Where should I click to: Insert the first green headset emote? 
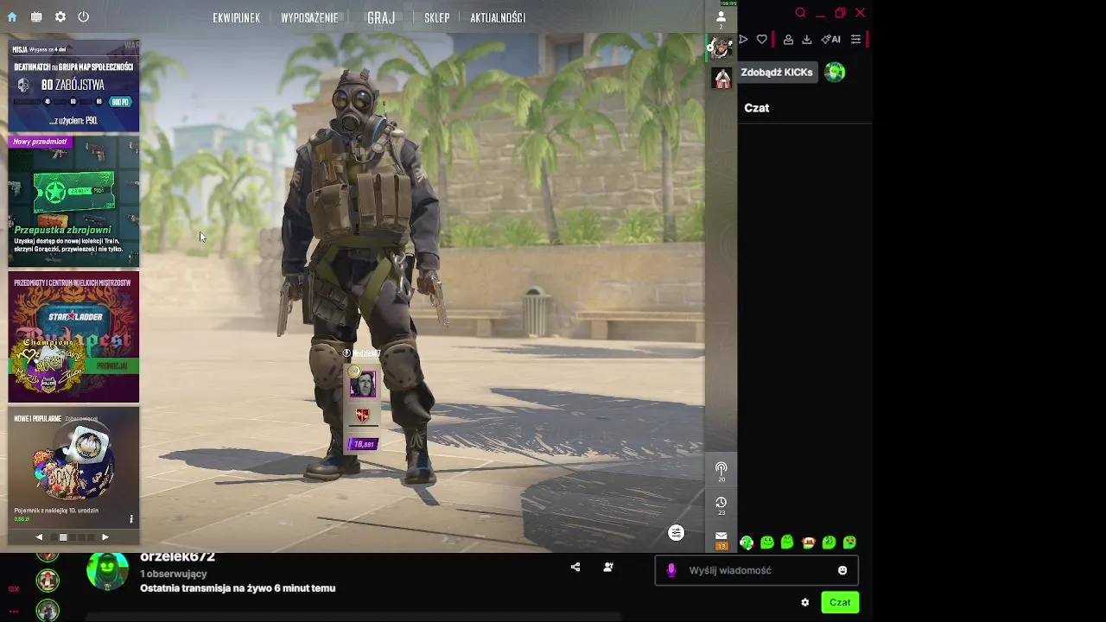pos(747,543)
